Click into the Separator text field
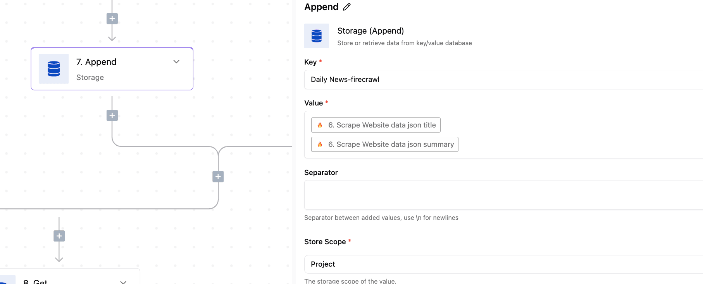The image size is (703, 284). 503,195
